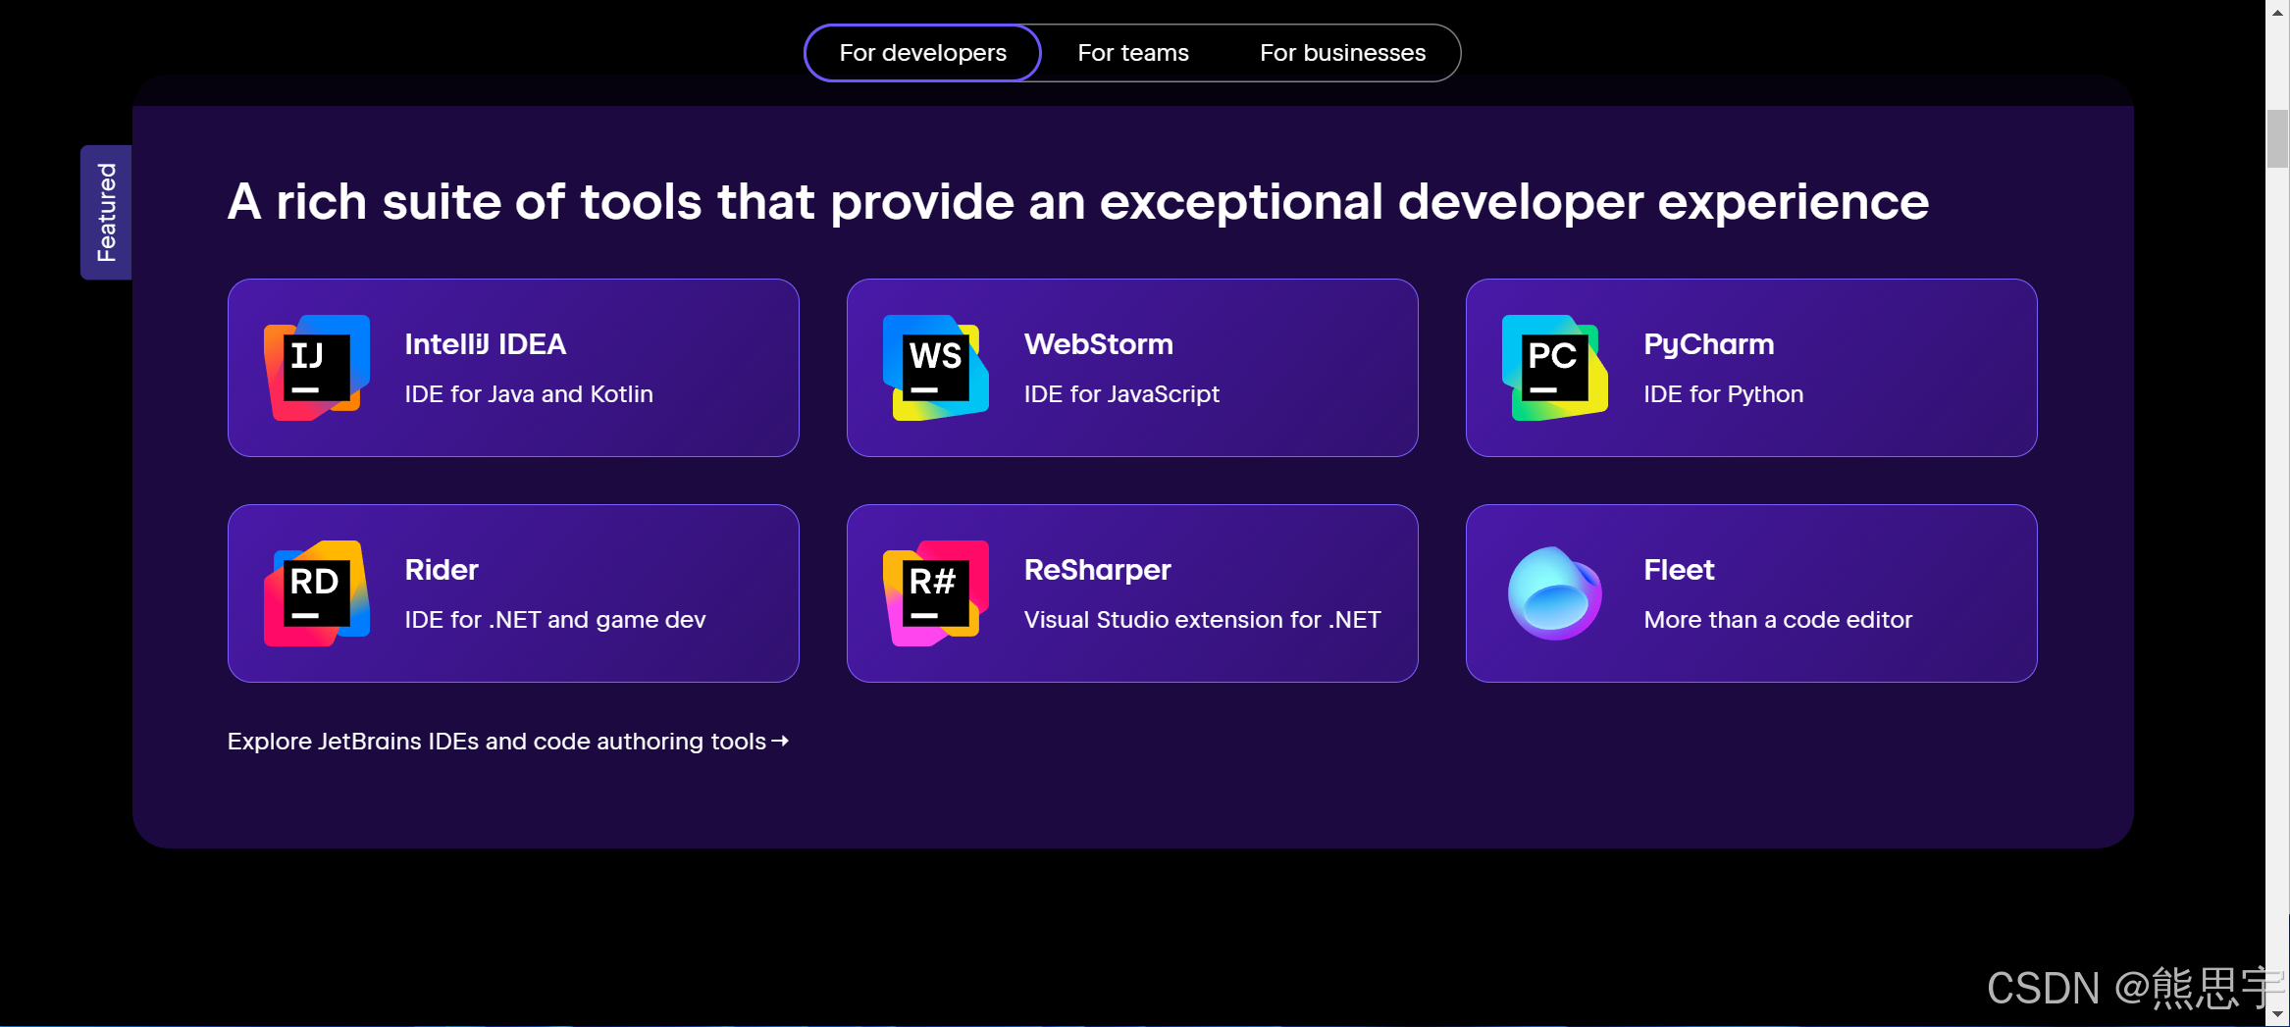Open the ReSharper title link
The height and width of the screenshot is (1027, 2290).
point(1098,571)
